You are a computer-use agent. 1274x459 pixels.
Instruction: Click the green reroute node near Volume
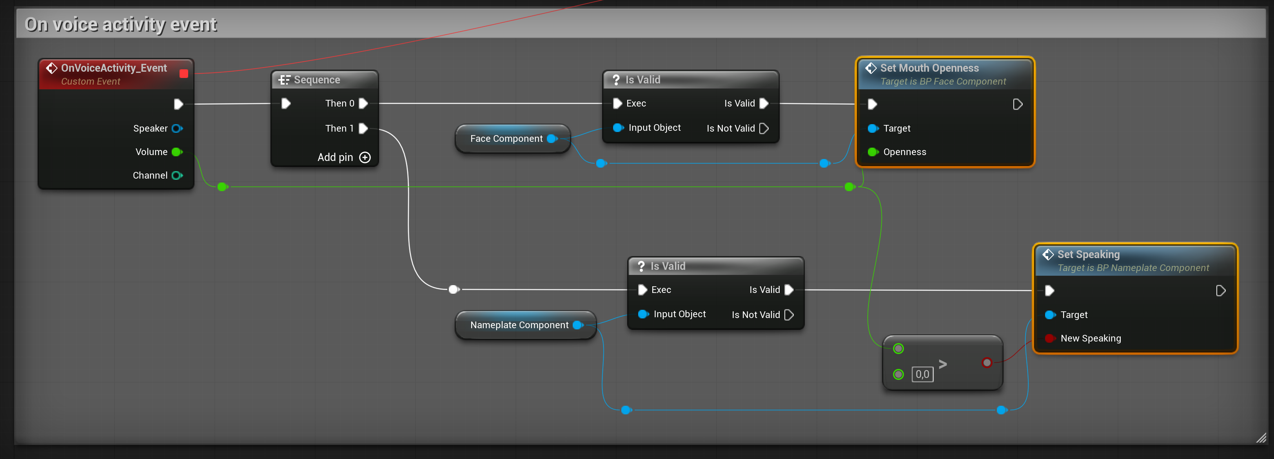[223, 187]
